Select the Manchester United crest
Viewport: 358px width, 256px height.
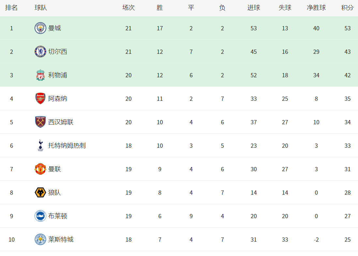[x=40, y=169]
